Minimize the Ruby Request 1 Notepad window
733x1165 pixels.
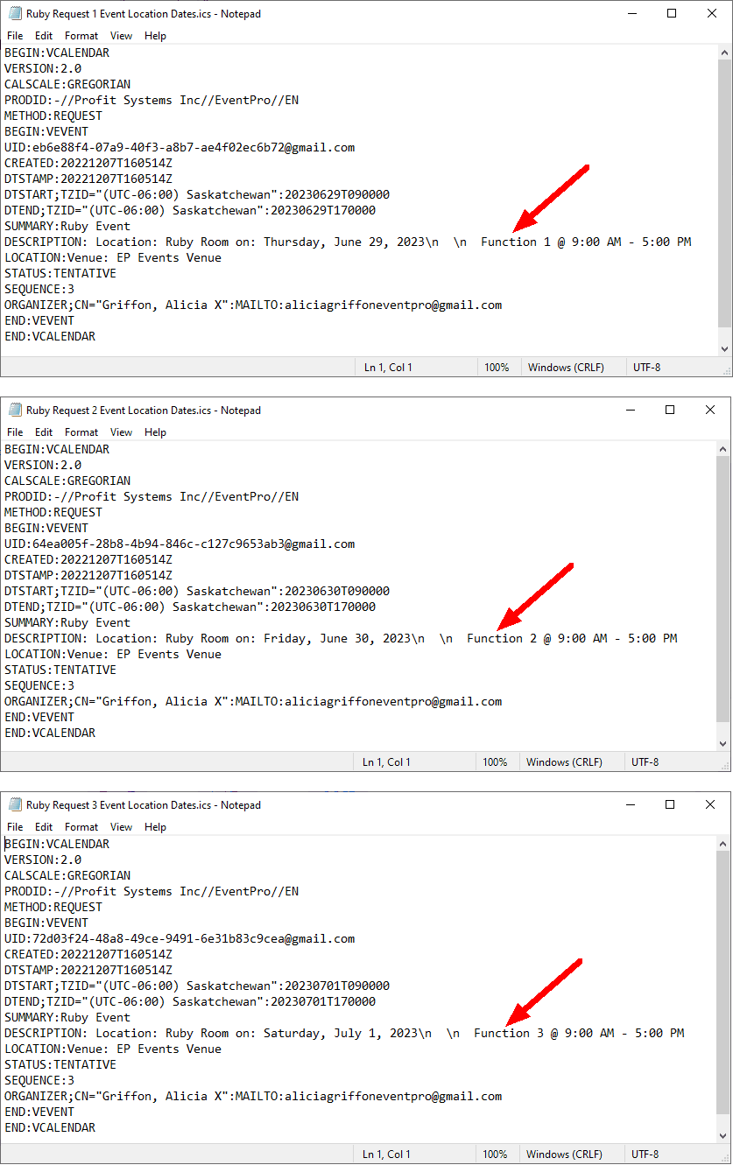coord(631,14)
